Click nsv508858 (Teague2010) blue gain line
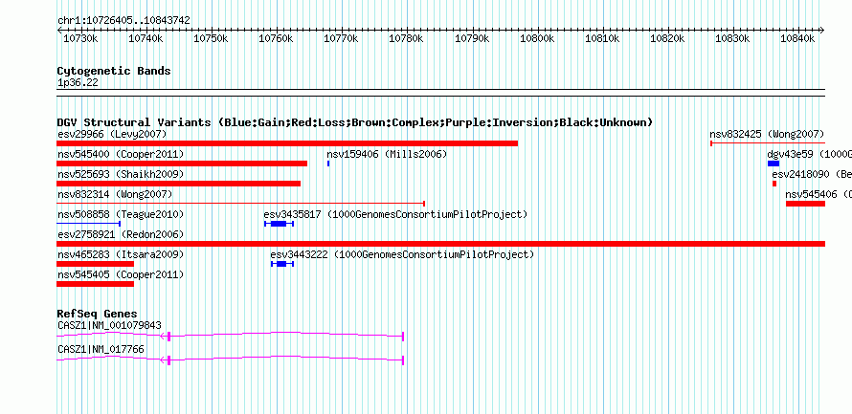The height and width of the screenshot is (414, 852). click(x=89, y=224)
